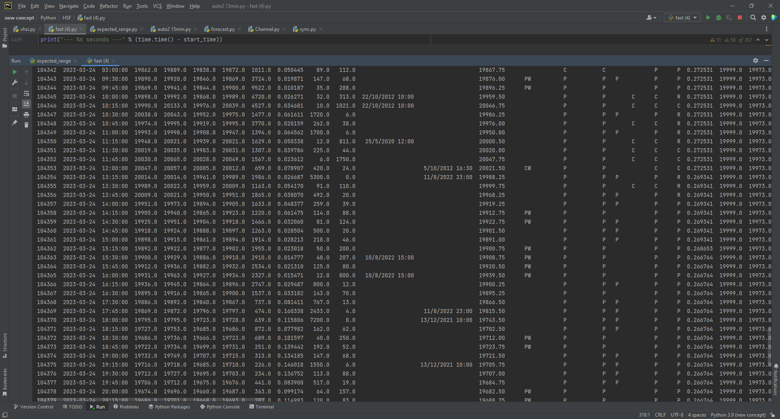
Task: Click the green Debug bug icon
Action: click(x=719, y=18)
